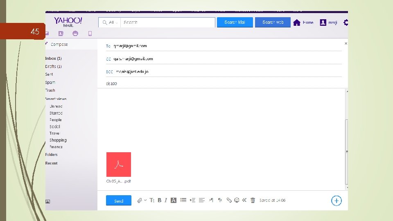Open Drafts (1) folder

click(53, 66)
